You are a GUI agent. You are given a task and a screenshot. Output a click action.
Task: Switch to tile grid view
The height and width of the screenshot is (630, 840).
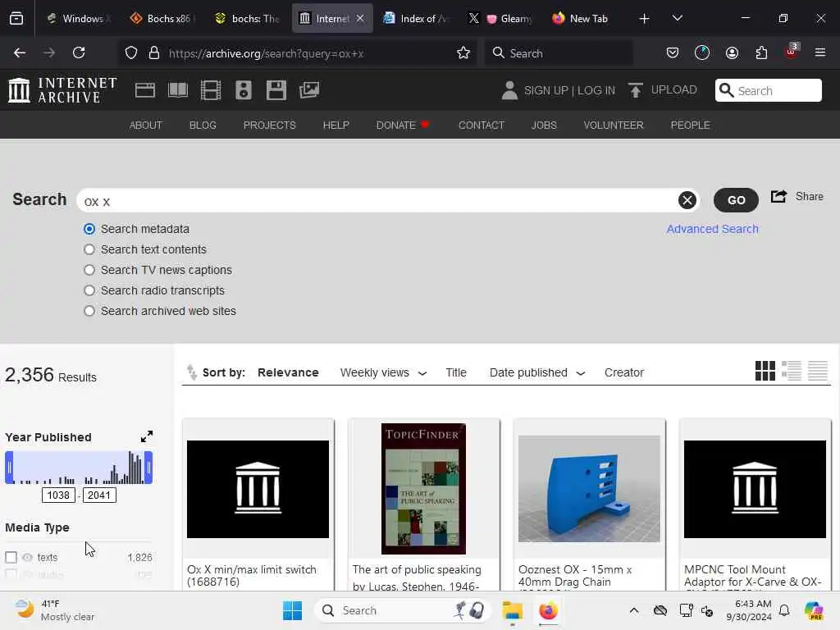[765, 371]
